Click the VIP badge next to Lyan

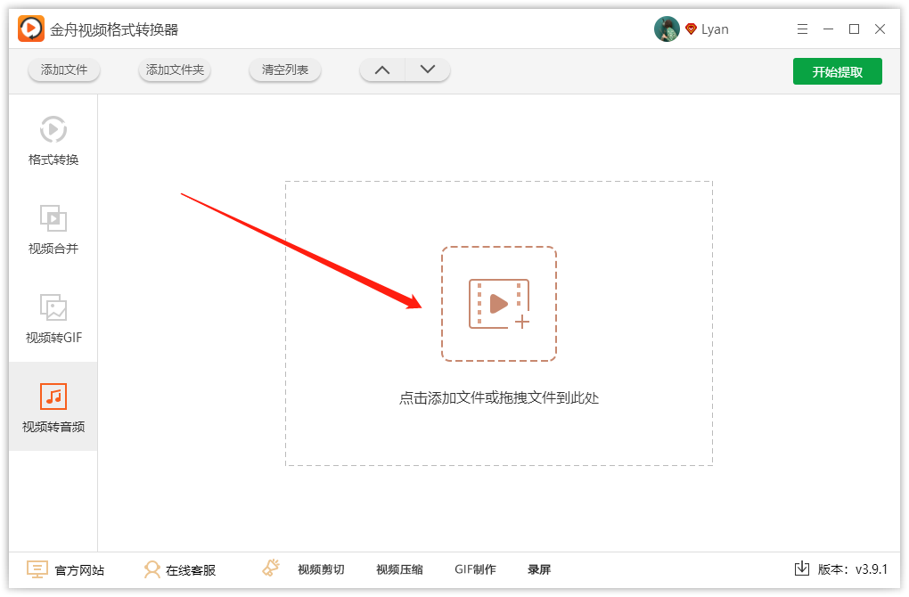pos(691,29)
